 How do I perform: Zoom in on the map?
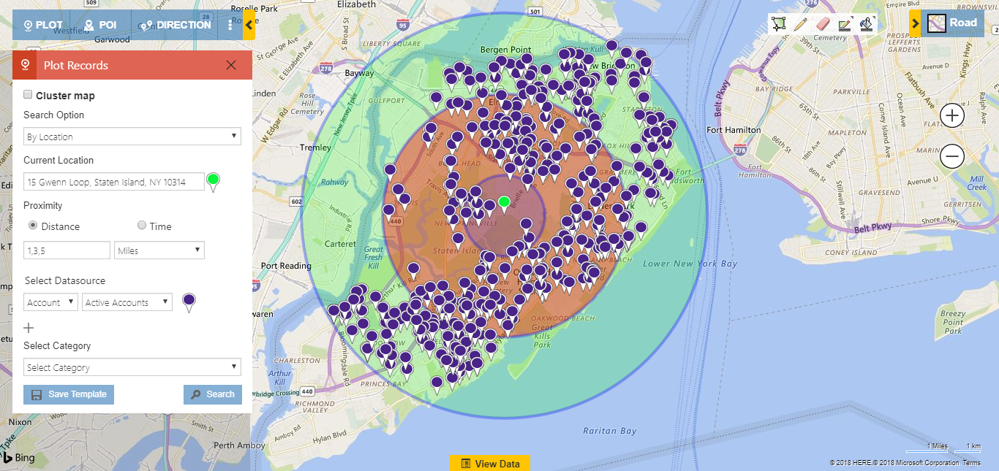(x=951, y=115)
